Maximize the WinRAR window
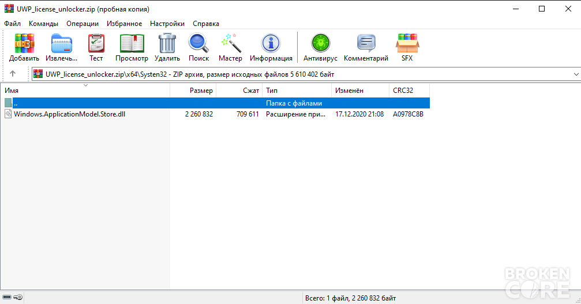 (542, 9)
